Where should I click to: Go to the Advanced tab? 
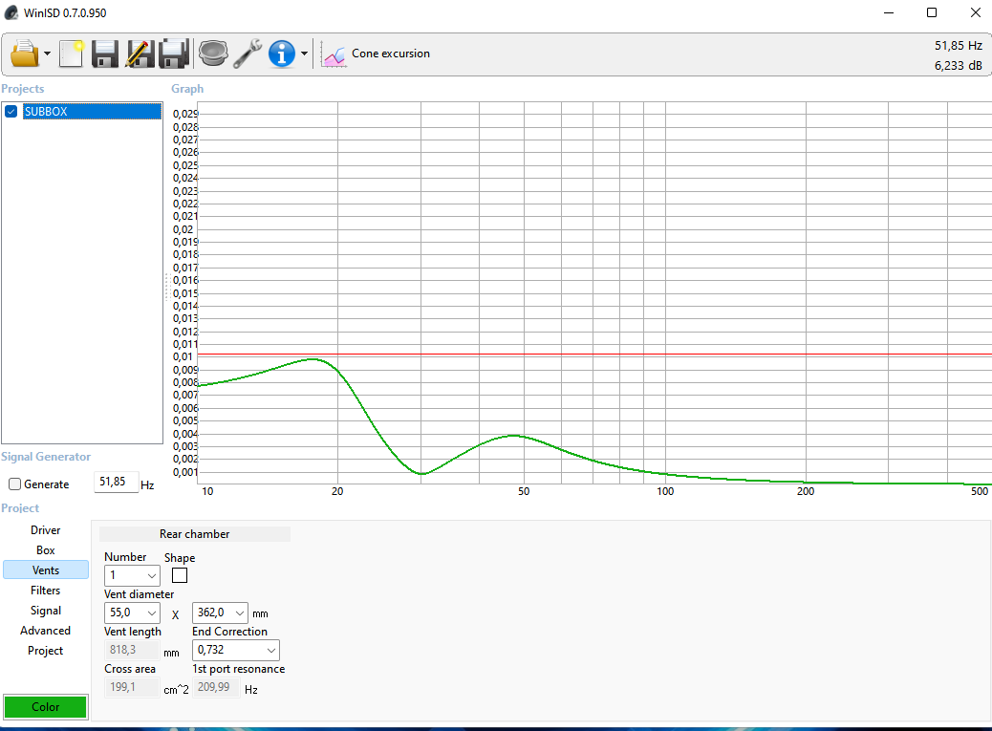point(46,631)
